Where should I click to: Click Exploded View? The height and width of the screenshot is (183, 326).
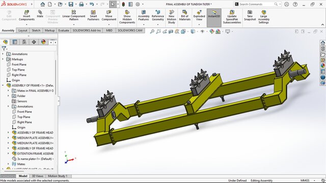[199, 16]
